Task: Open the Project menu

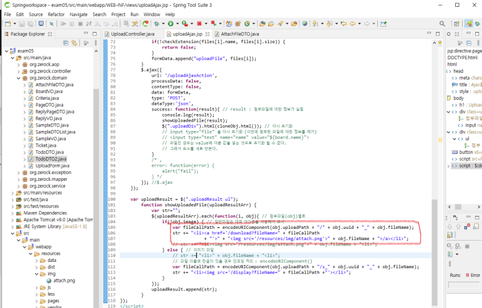Action: point(118,14)
